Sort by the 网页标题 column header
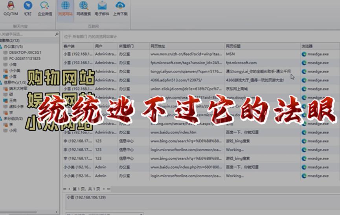The width and height of the screenshot is (340, 215). 263,46
